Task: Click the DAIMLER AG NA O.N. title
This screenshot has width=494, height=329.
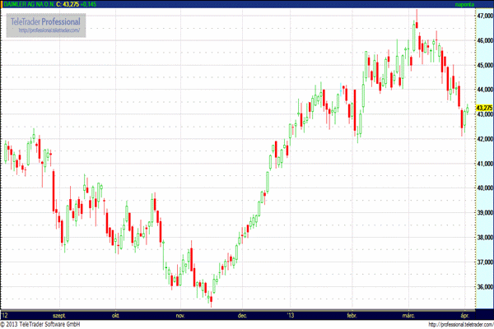Action: coord(33,4)
